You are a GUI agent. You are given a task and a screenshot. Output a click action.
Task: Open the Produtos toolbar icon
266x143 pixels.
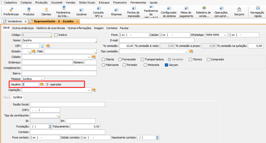[29, 12]
